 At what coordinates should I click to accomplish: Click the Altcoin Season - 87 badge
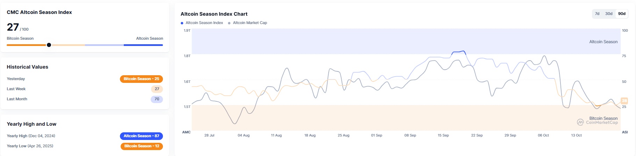coord(141,136)
